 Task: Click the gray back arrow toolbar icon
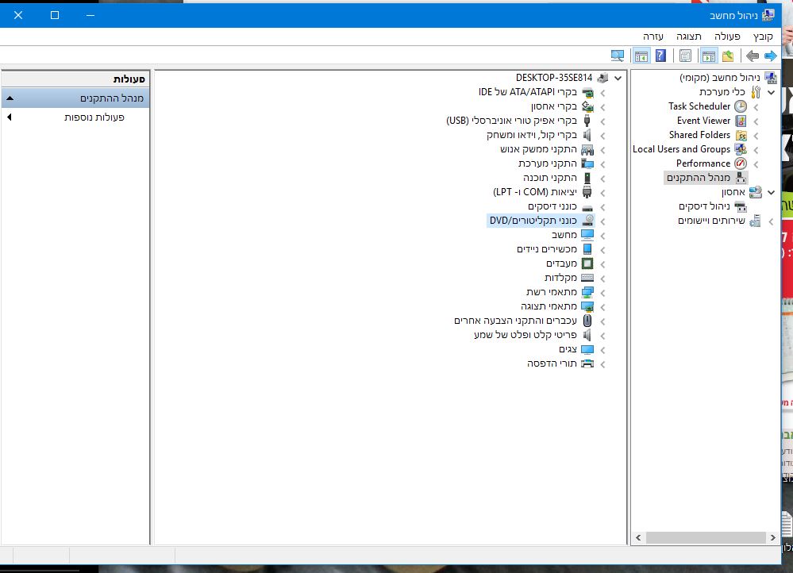(x=752, y=56)
